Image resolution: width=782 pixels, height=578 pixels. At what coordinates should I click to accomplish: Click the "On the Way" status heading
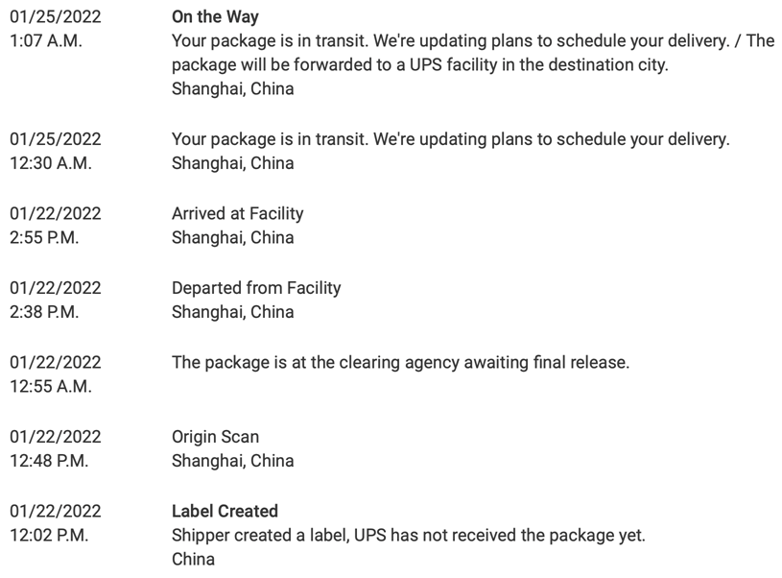215,16
